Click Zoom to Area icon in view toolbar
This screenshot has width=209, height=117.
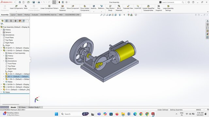(x=104, y=15)
